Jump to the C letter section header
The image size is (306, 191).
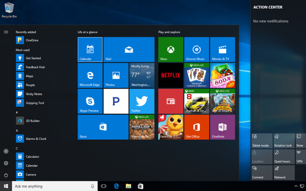pyautogui.click(x=17, y=148)
